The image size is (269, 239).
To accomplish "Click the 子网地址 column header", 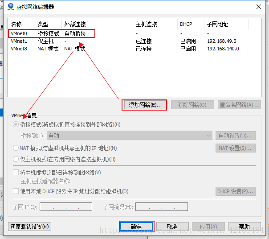I will [x=226, y=24].
